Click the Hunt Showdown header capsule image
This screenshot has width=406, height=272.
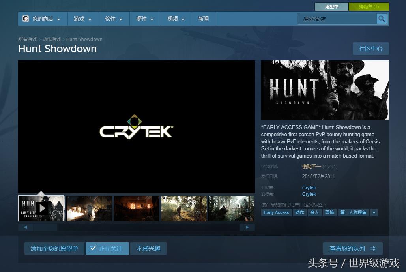tap(325, 90)
